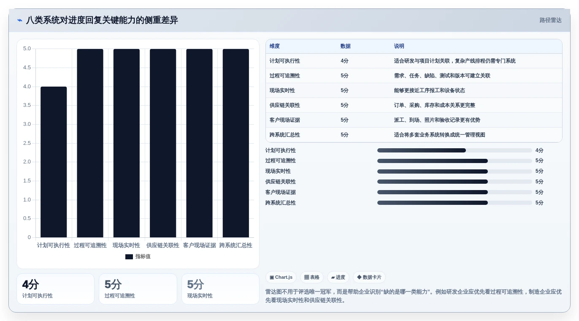Viewport: 579px width, 321px height.
Task: Click the Chart.js tag chip
Action: pos(281,277)
